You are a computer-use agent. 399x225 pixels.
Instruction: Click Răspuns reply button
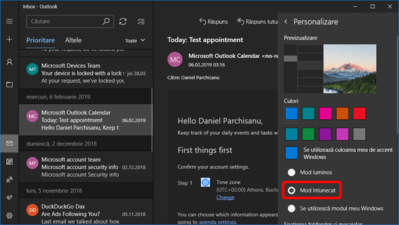(x=214, y=22)
